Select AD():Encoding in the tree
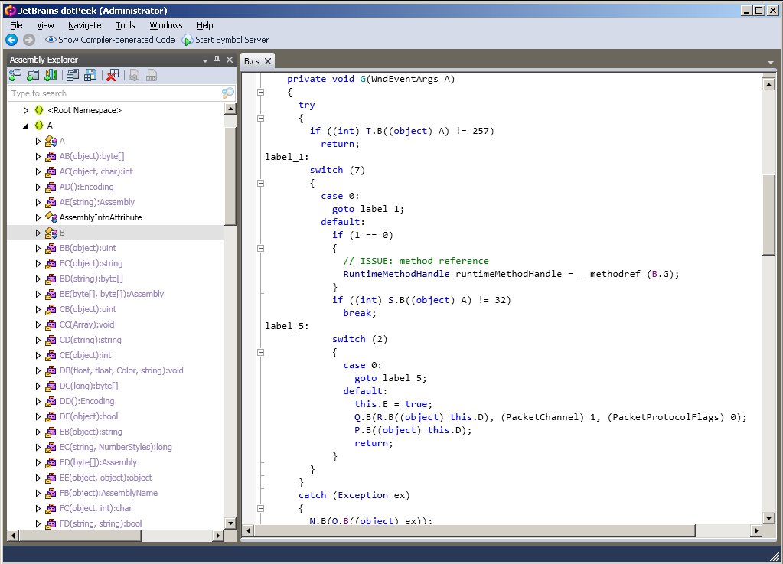This screenshot has height=564, width=783. click(86, 187)
